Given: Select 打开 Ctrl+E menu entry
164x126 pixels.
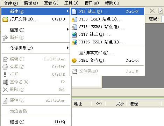Looking at the screenshot, I should [36, 74].
